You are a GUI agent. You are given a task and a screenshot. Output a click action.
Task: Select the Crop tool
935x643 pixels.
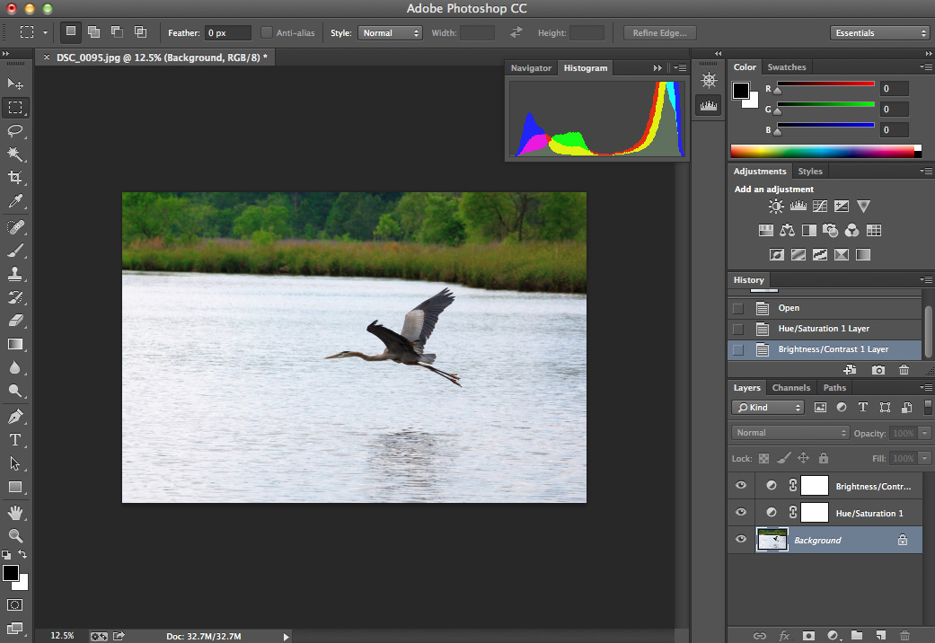(x=14, y=178)
